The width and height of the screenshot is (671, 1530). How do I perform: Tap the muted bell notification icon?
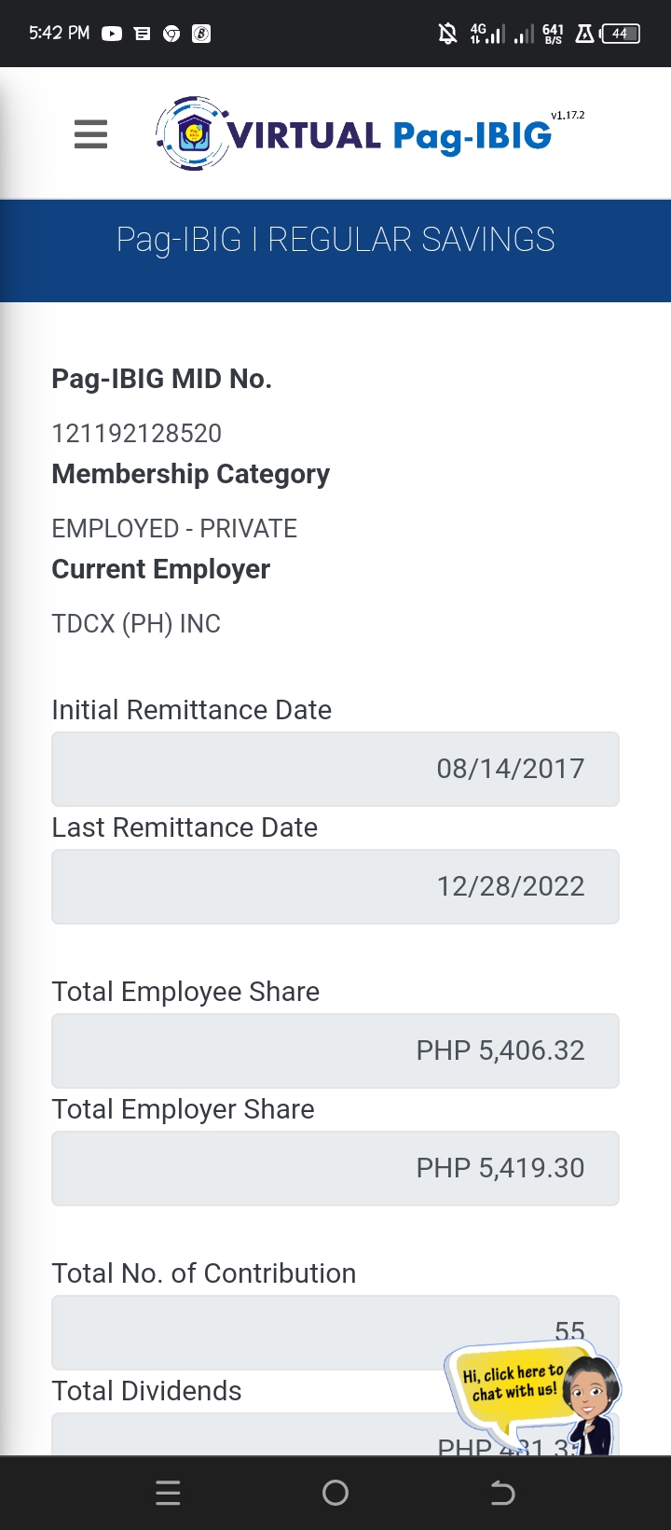(448, 35)
